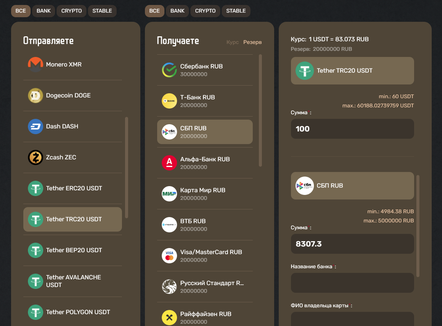Choose the Dogecoin DOGE coin icon

click(36, 96)
